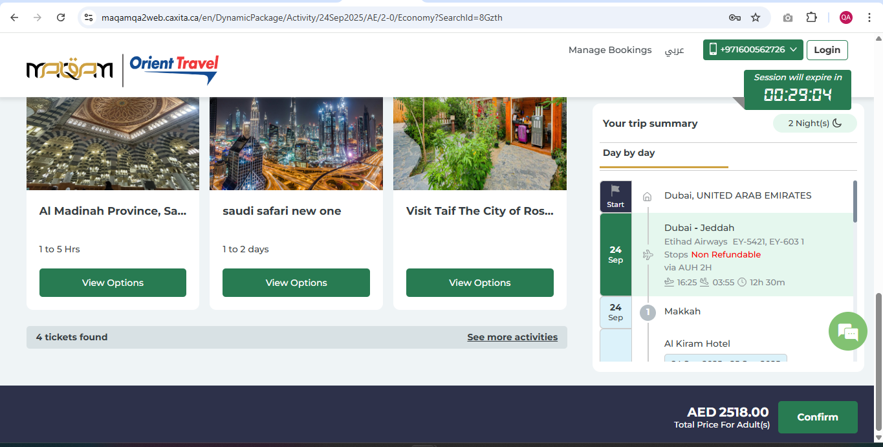Reload the page using refresh icon
The image size is (883, 447).
(x=61, y=17)
